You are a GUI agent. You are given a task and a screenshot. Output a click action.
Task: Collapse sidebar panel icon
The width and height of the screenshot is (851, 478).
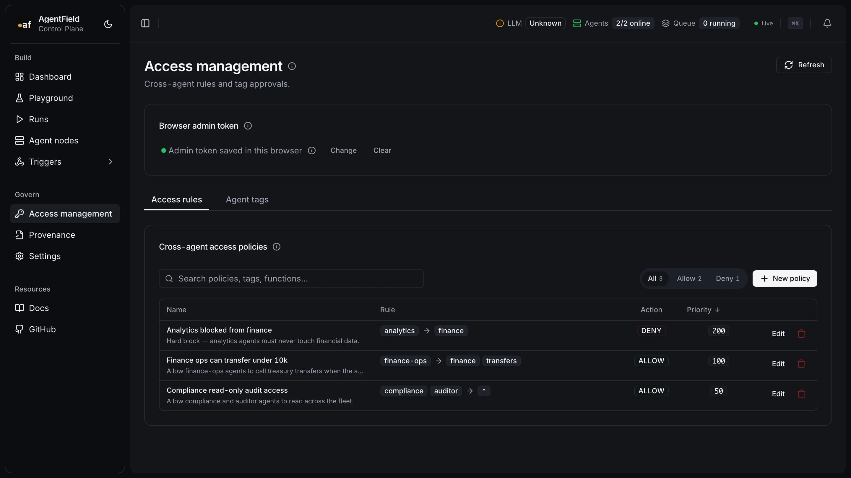point(145,23)
